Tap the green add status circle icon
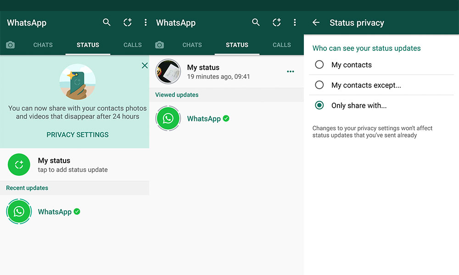The image size is (459, 275). (19, 165)
